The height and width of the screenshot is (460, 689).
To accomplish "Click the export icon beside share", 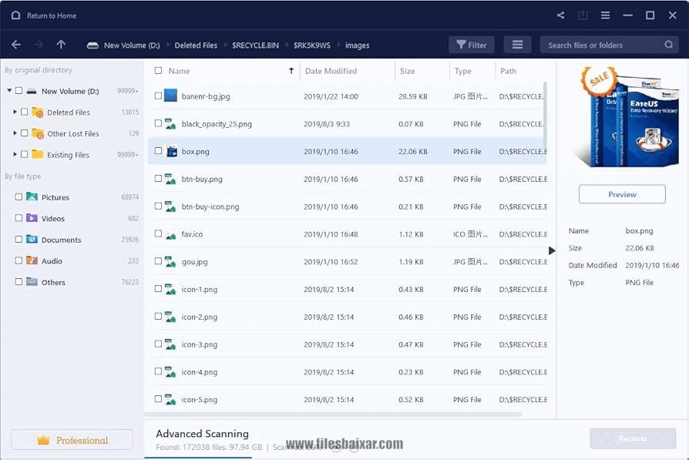I will (583, 15).
